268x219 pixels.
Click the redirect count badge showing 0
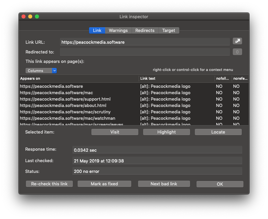(237, 52)
